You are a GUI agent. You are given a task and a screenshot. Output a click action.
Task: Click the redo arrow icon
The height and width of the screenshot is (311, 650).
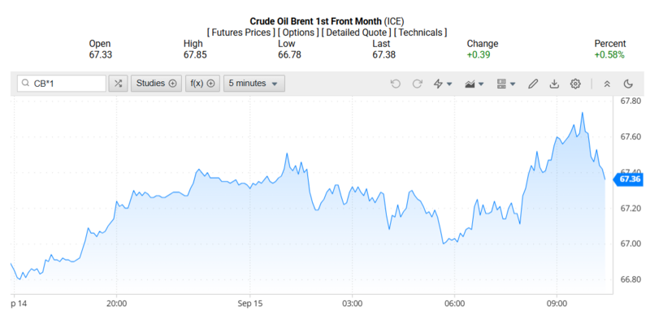tap(417, 84)
